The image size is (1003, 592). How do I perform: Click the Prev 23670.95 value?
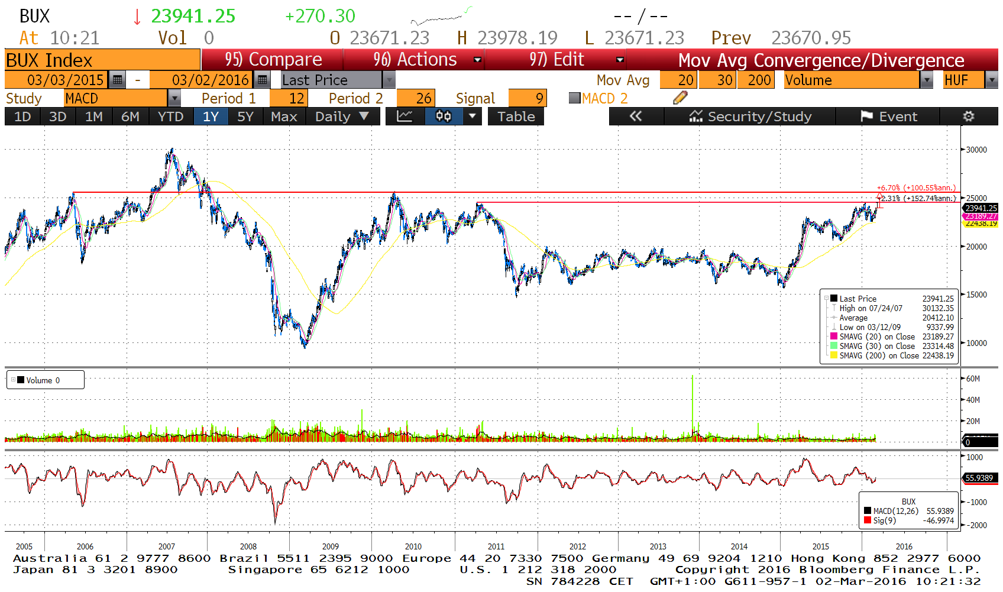[811, 38]
